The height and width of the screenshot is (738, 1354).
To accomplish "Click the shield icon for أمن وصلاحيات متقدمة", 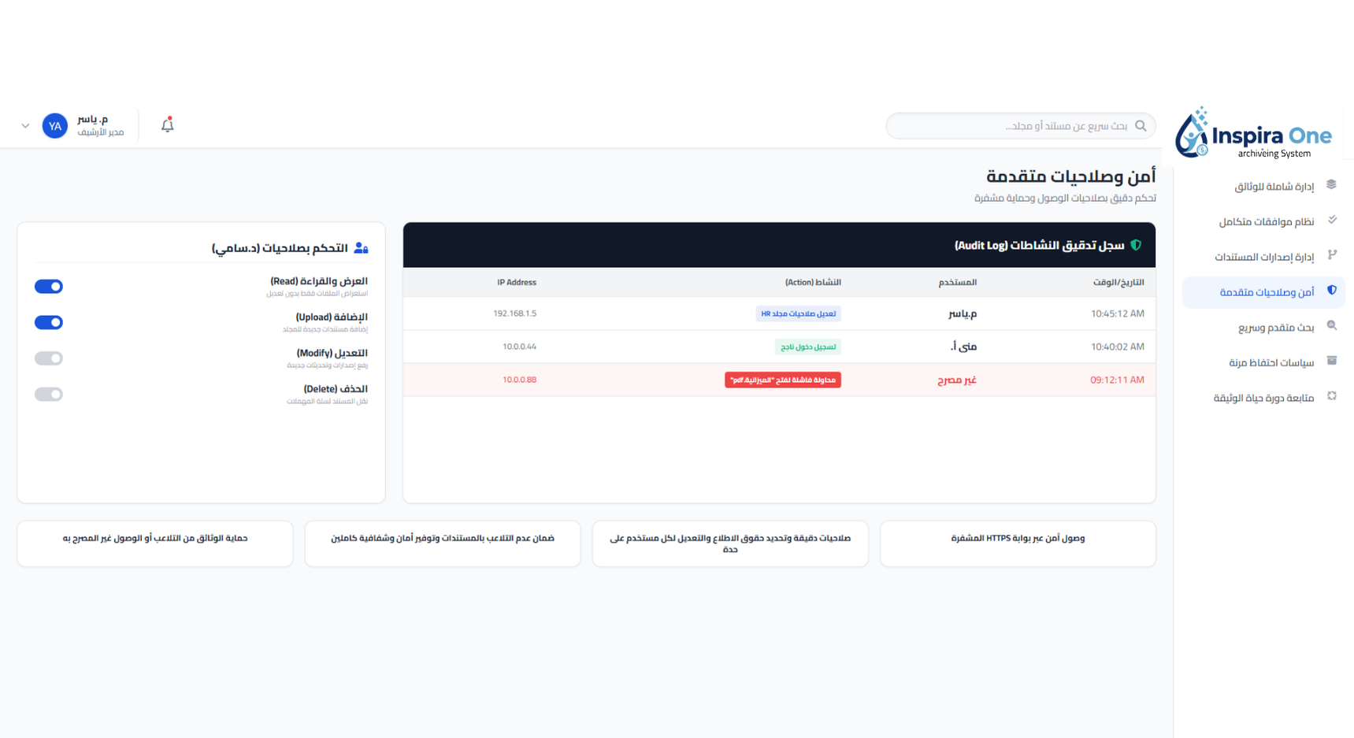I will pos(1332,290).
